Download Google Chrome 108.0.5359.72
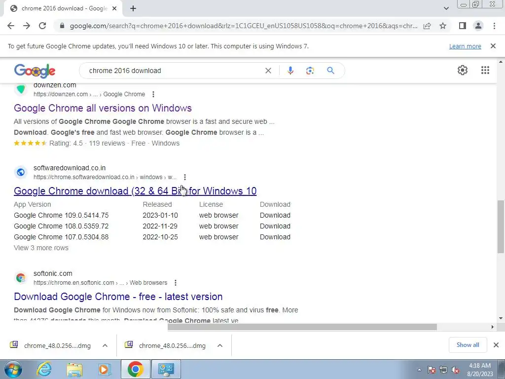Viewport: 505px width, 379px height. coord(275,226)
